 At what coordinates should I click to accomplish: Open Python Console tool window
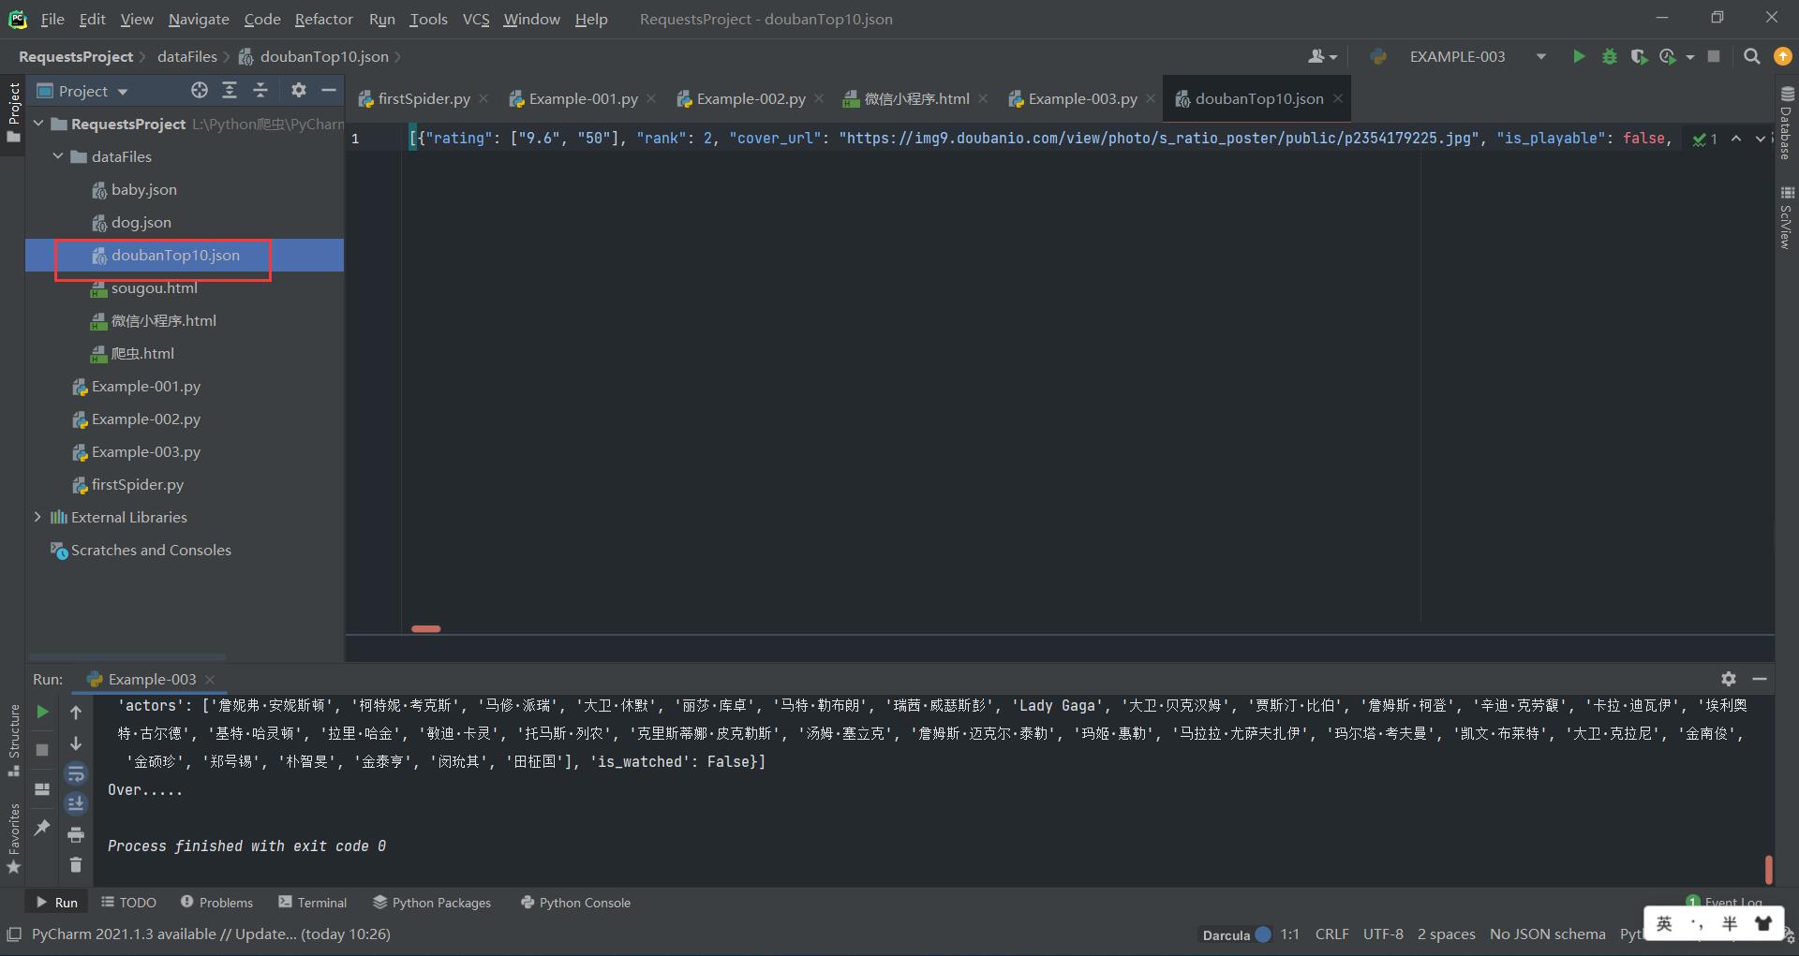(x=575, y=903)
